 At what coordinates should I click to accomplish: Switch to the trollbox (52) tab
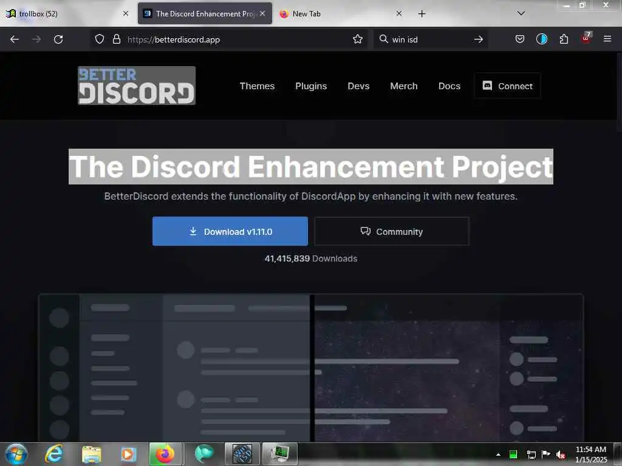coord(67,14)
